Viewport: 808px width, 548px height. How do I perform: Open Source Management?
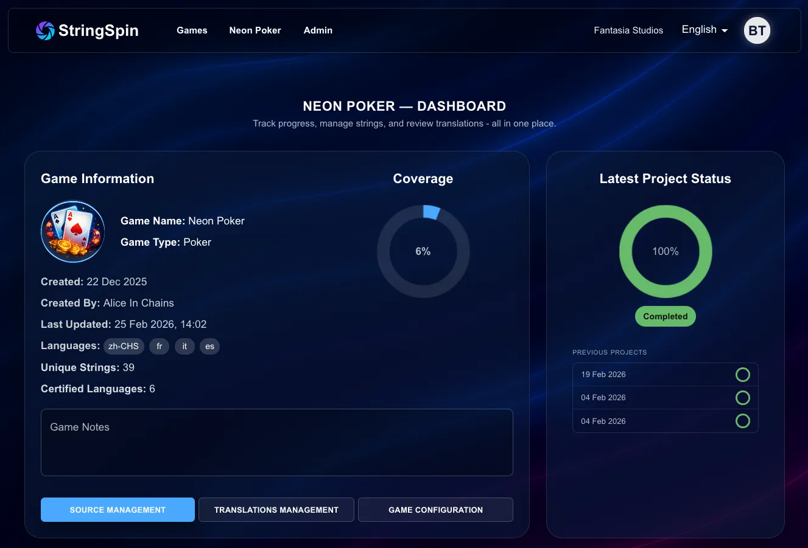coord(118,510)
